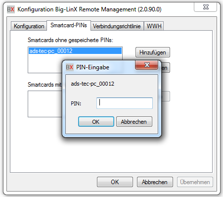This screenshot has height=197, width=223.
Task: Click the empty Smartcards mit PINs list
Action: [x=45, y=104]
